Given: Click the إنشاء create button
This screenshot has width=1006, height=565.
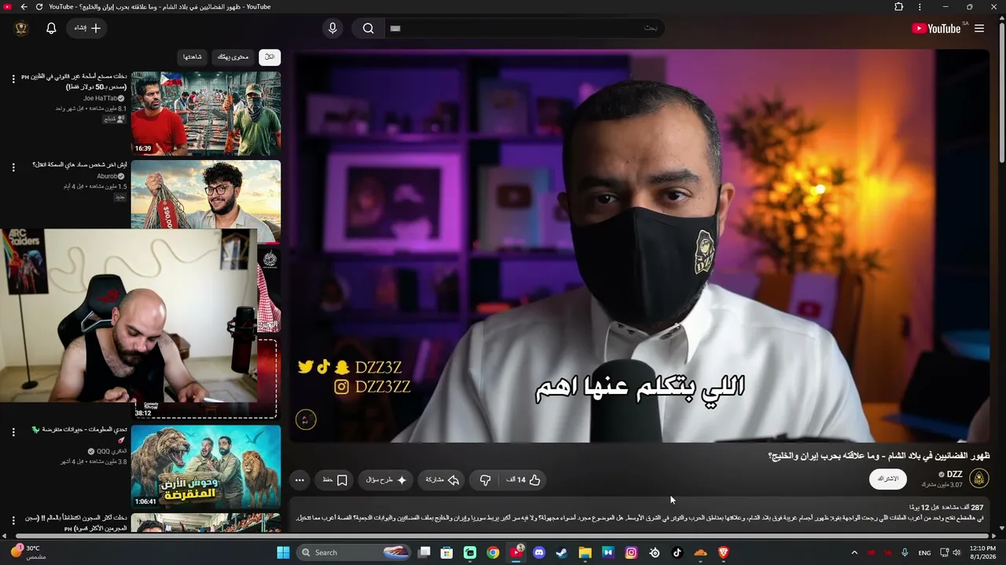Looking at the screenshot, I should click(88, 28).
